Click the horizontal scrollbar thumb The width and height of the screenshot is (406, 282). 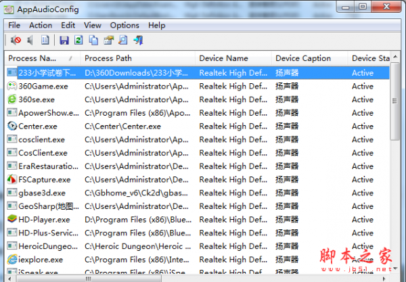tap(89, 279)
